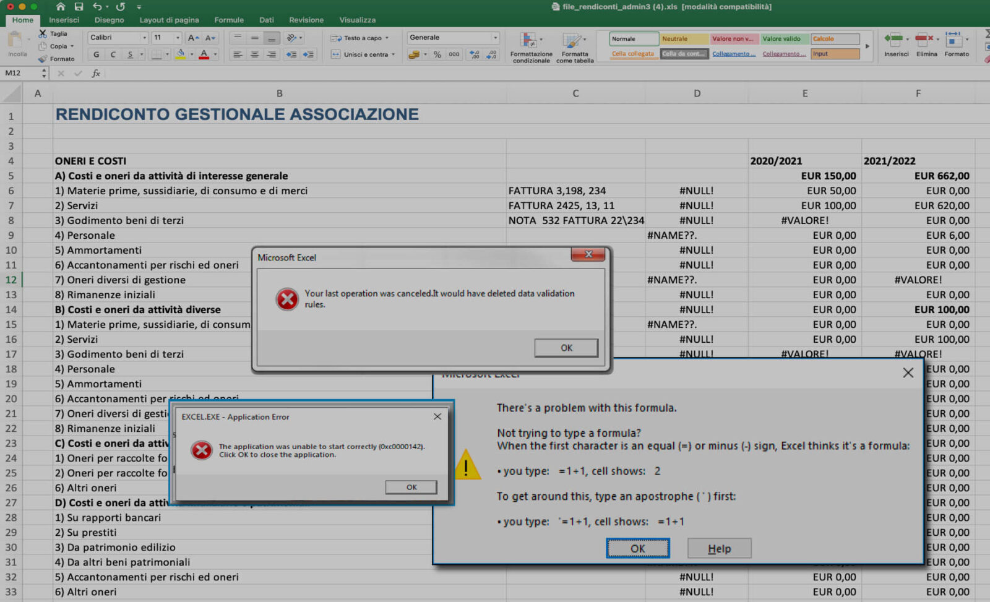Apply thousands separator 000 format
This screenshot has width=990, height=602.
[454, 54]
